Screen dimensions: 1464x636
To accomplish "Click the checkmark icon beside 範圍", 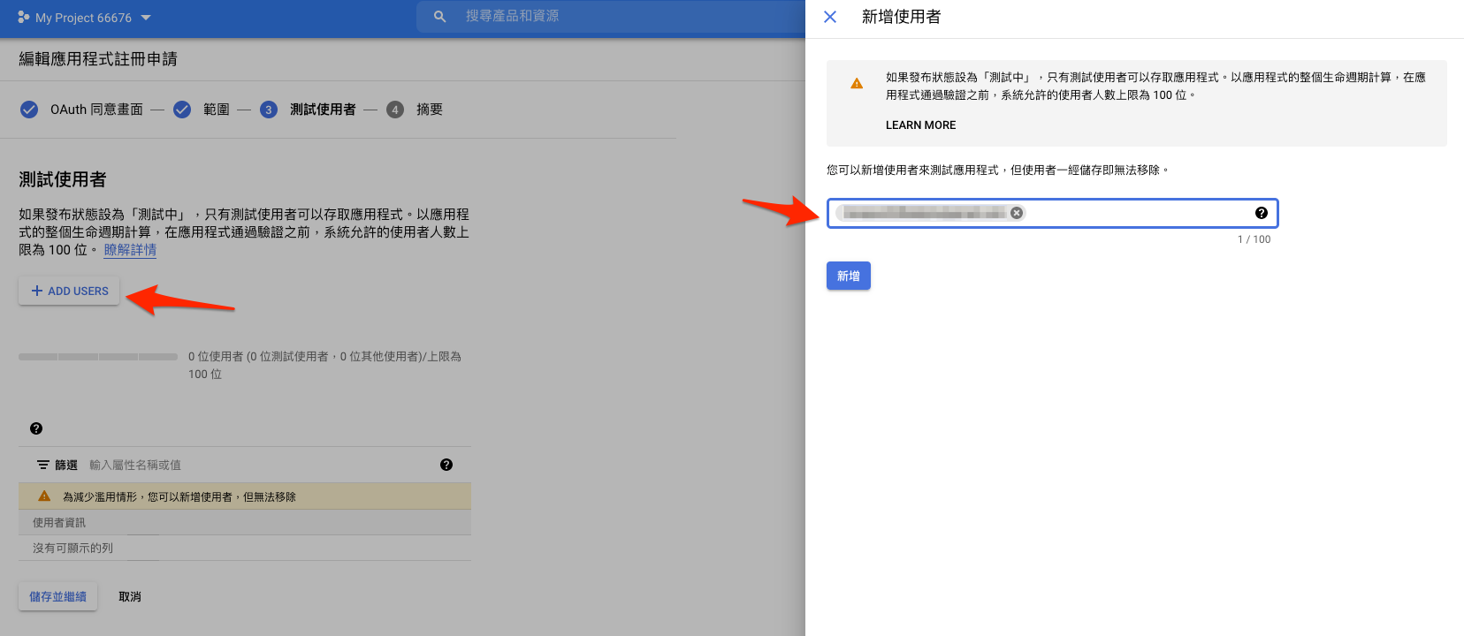I will tap(182, 110).
